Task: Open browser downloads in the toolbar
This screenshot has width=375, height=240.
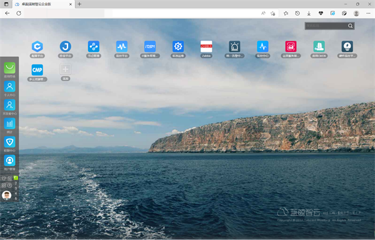Action: pyautogui.click(x=309, y=13)
